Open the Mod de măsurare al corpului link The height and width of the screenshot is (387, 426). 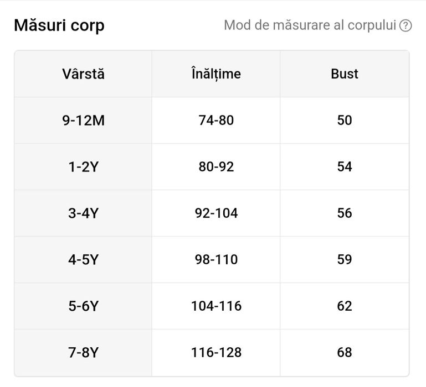pos(310,25)
